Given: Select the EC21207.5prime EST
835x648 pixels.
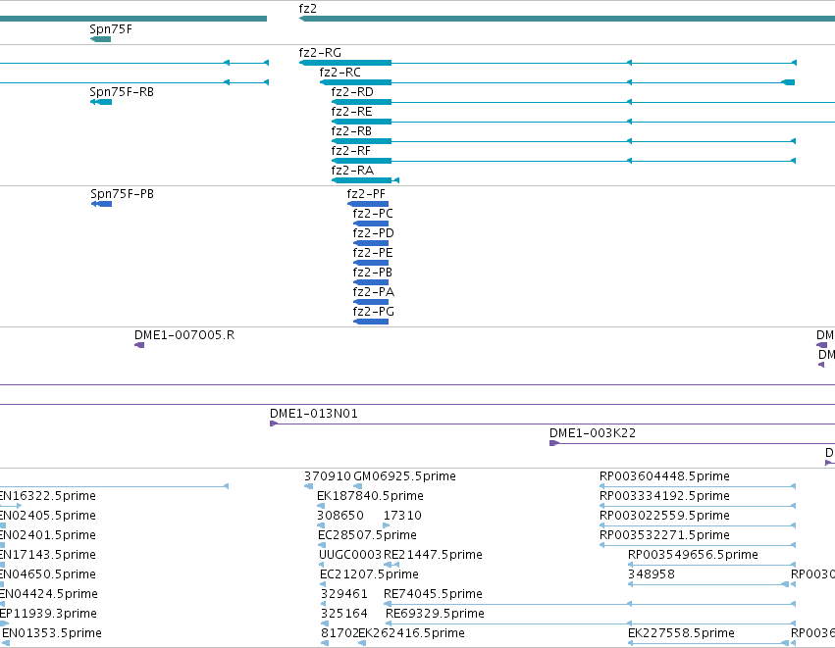Looking at the screenshot, I should [x=323, y=584].
